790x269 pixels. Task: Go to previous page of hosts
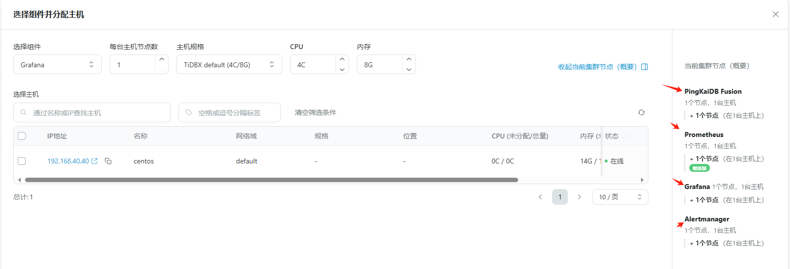540,197
